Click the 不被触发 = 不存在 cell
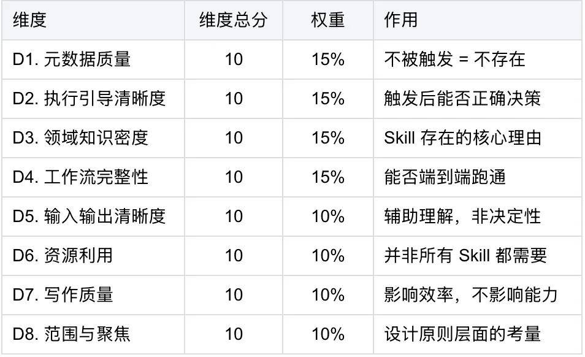Image resolution: width=585 pixels, height=357 pixels. click(478, 60)
